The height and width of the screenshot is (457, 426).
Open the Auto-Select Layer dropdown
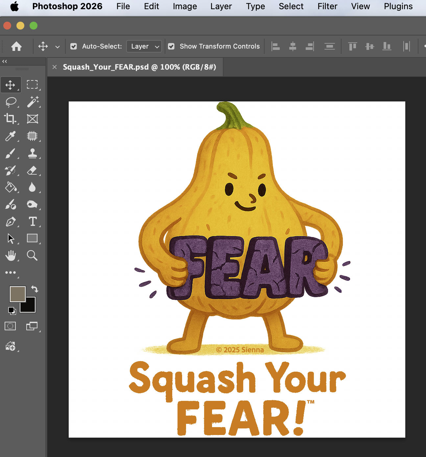tap(144, 46)
